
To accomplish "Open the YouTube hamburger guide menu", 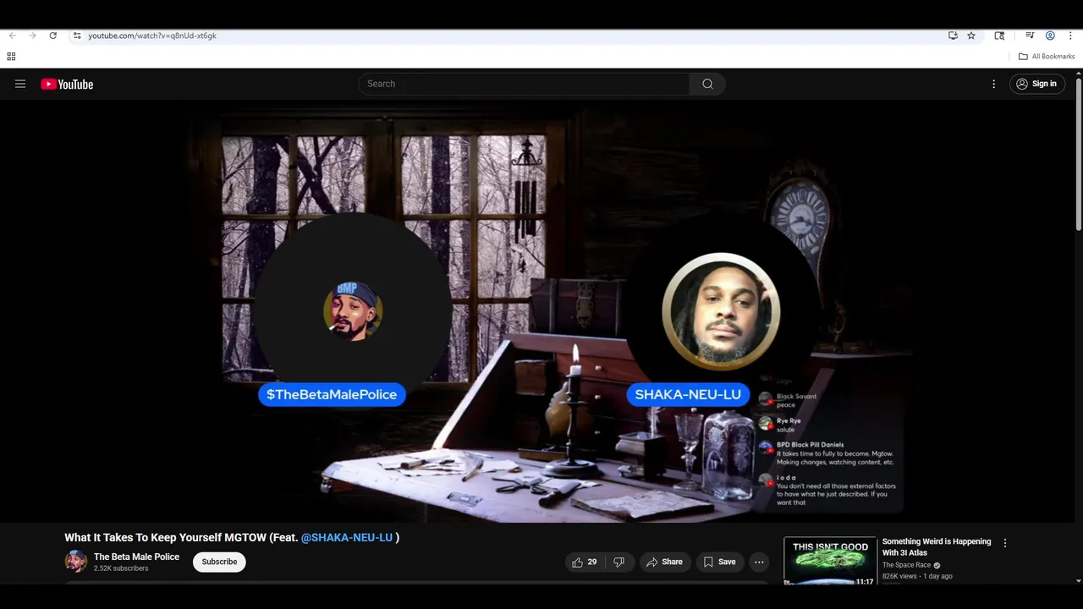I will click(x=20, y=84).
